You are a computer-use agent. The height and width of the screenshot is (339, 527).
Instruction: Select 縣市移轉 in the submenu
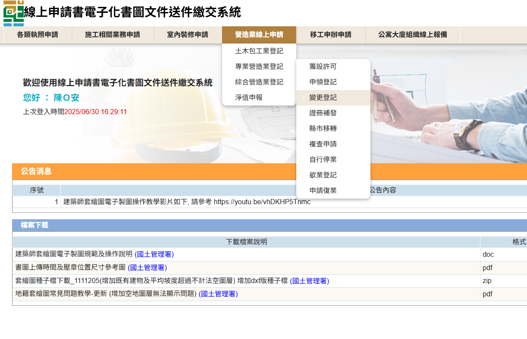click(323, 129)
